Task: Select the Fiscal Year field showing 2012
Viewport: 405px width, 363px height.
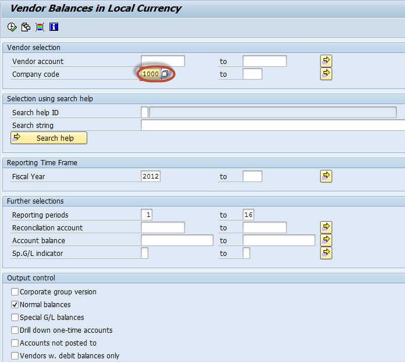Action: [x=150, y=176]
